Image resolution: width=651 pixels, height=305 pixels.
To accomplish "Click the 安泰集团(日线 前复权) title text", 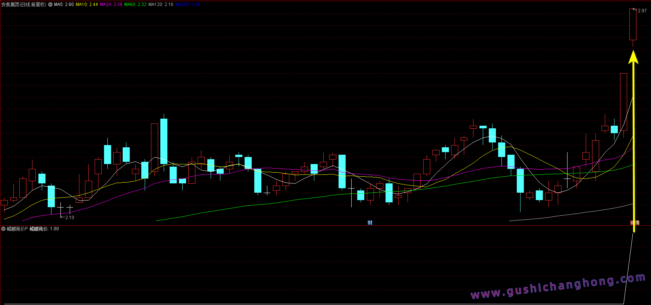I will coord(24,4).
